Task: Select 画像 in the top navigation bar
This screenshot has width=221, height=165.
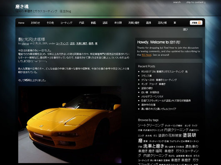Action: [148, 23]
